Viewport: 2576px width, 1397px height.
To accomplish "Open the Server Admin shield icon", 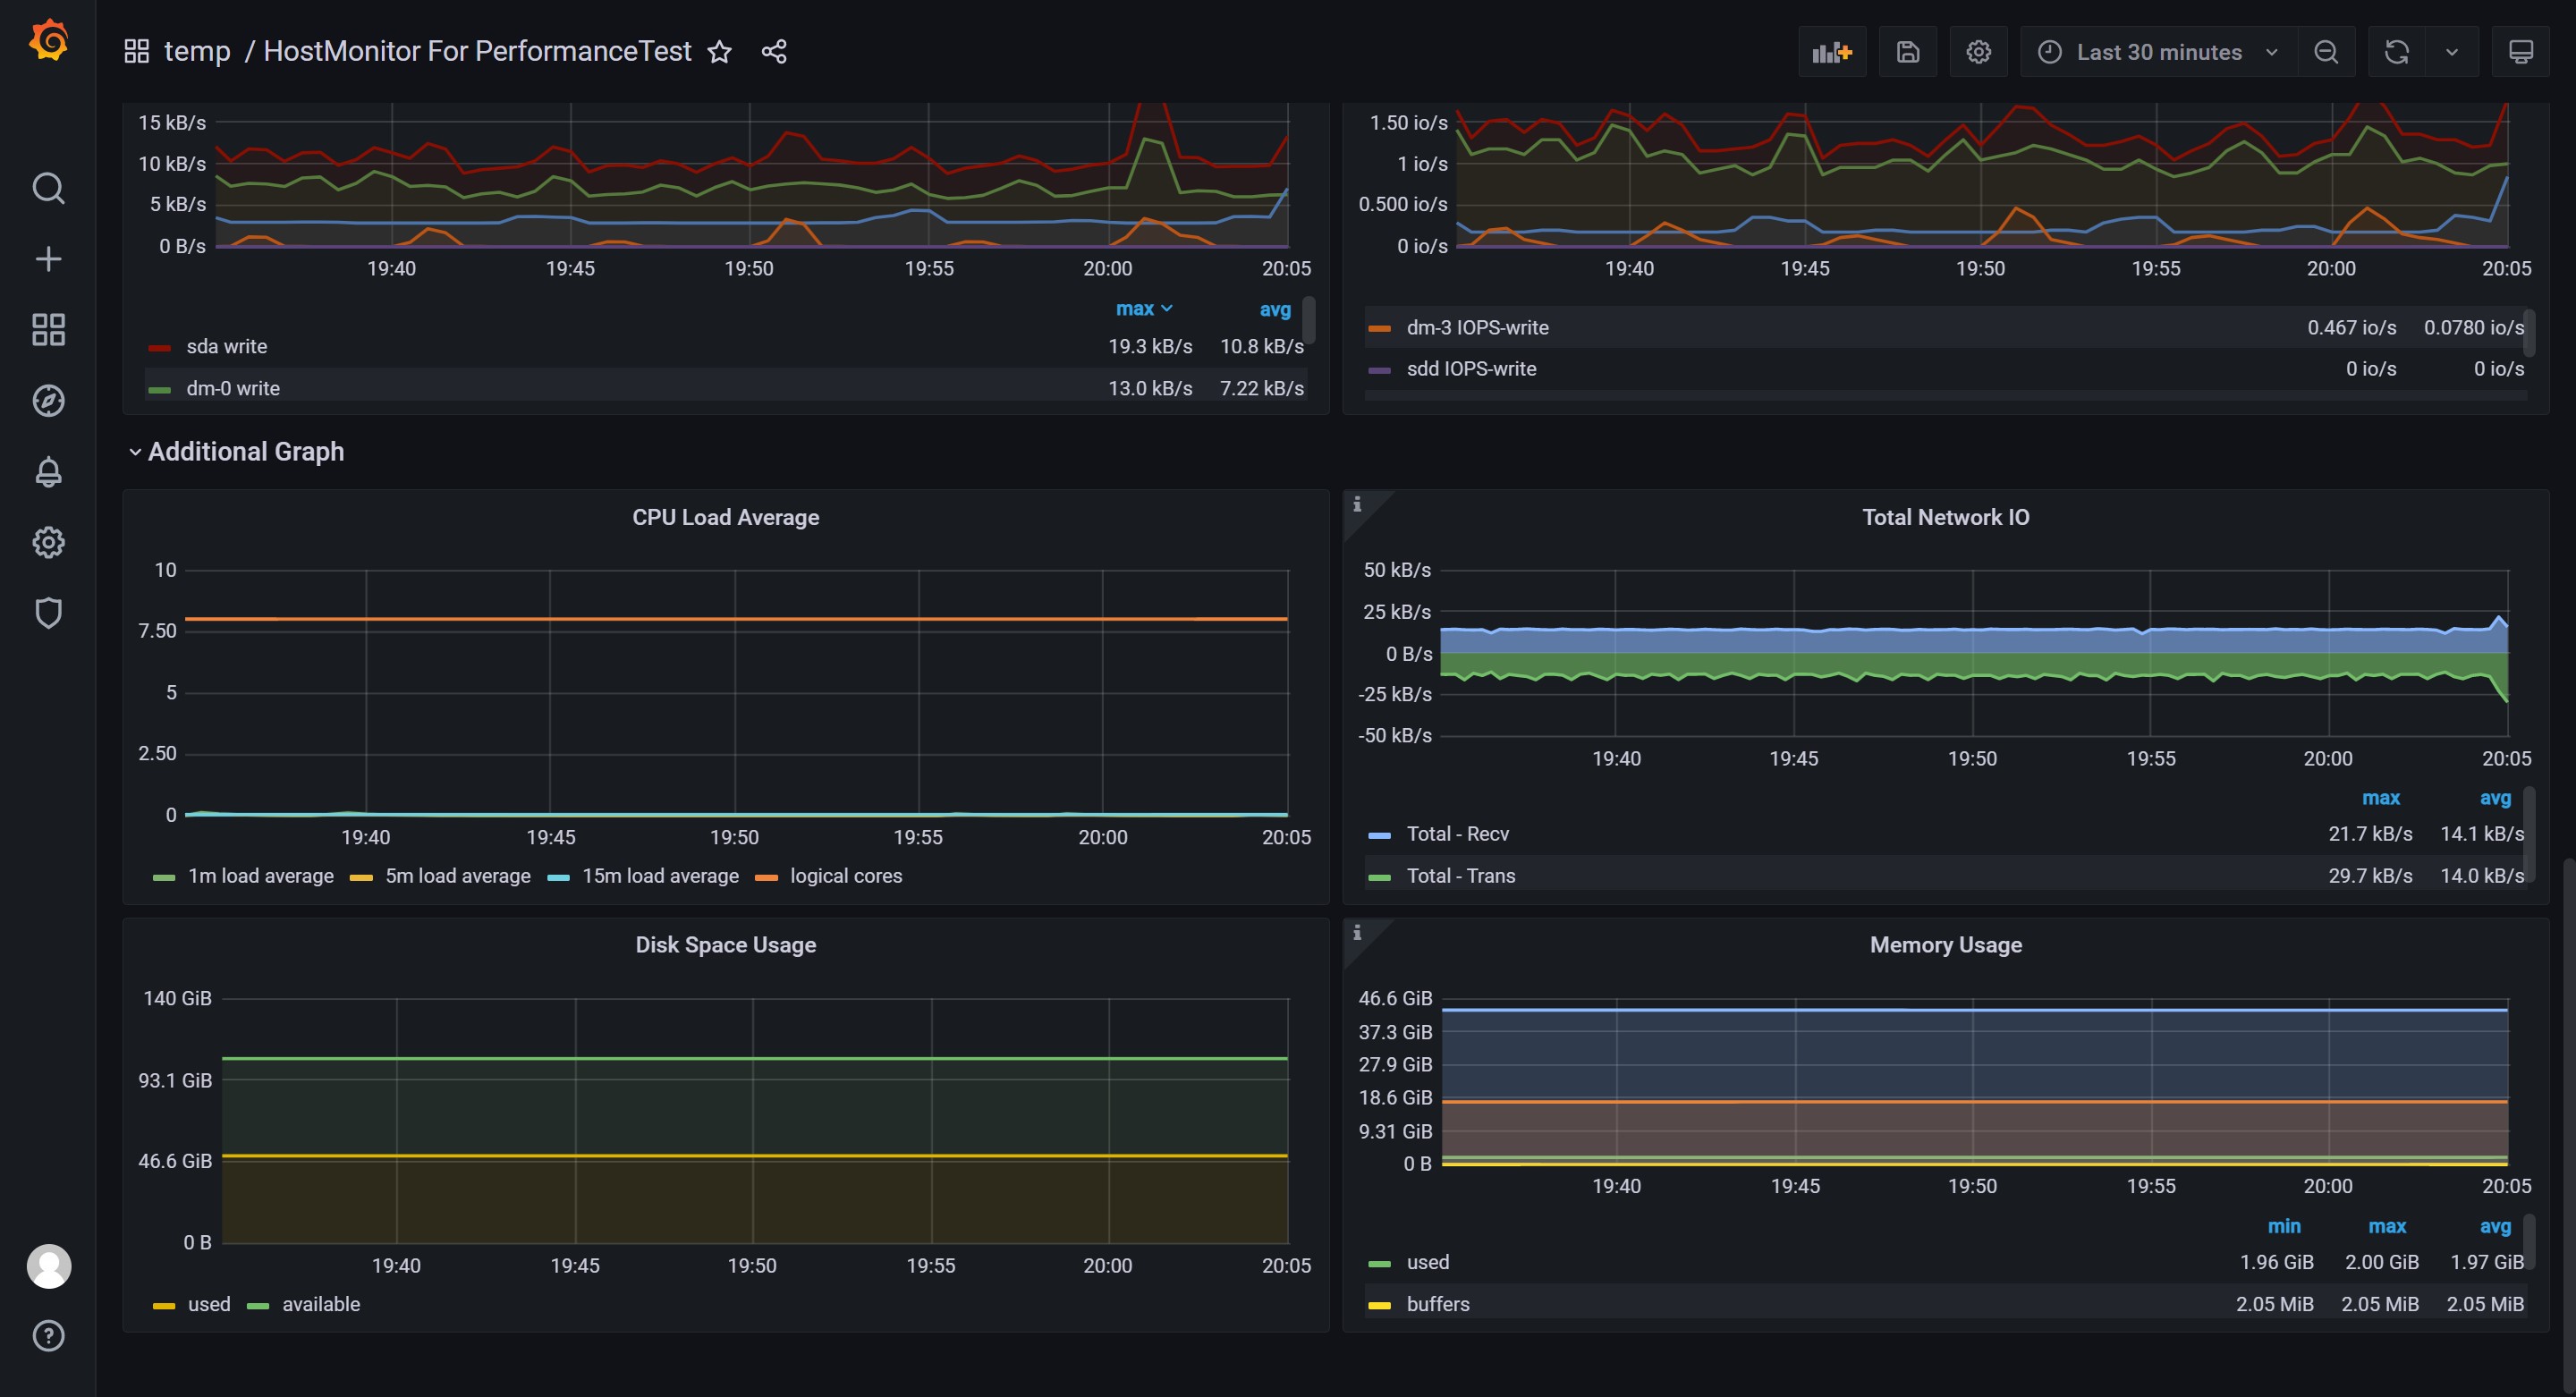I will (48, 613).
